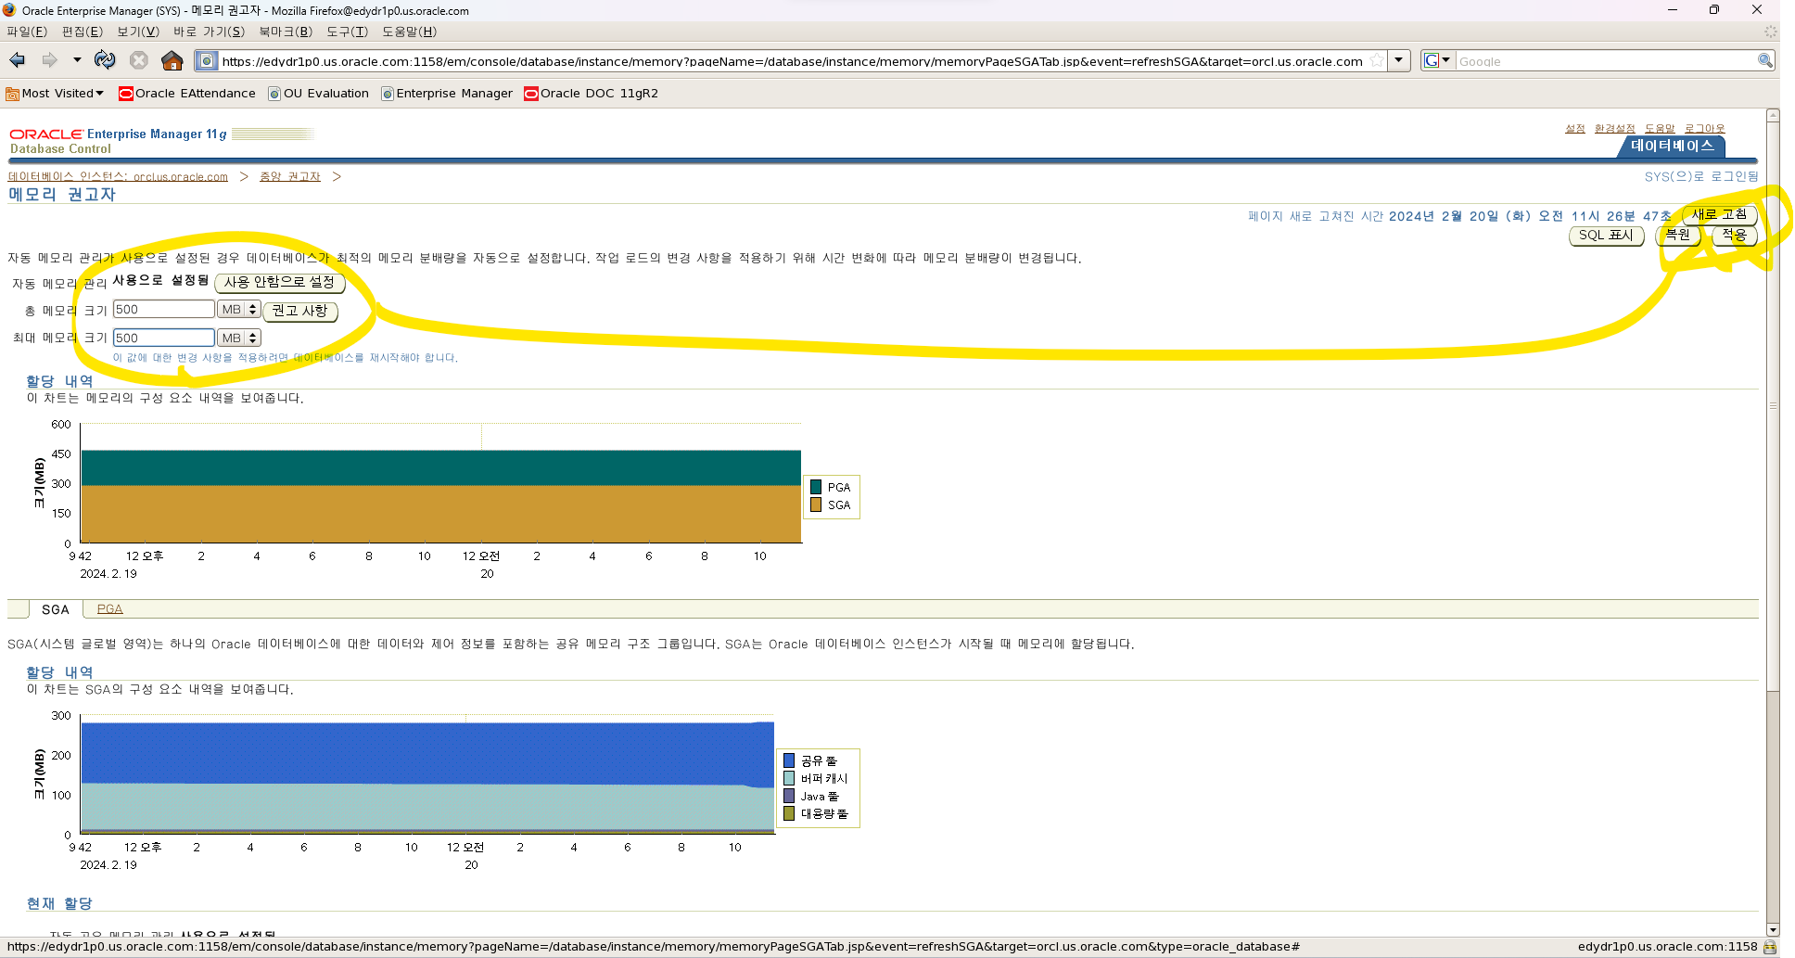Open MB unit dropdown for 최대 메모리 크기
The width and height of the screenshot is (1795, 958).
point(238,338)
